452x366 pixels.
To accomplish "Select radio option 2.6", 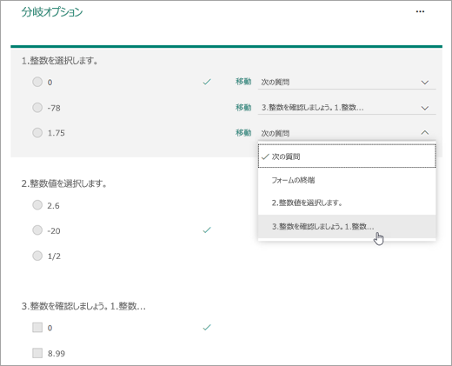I will 37,205.
